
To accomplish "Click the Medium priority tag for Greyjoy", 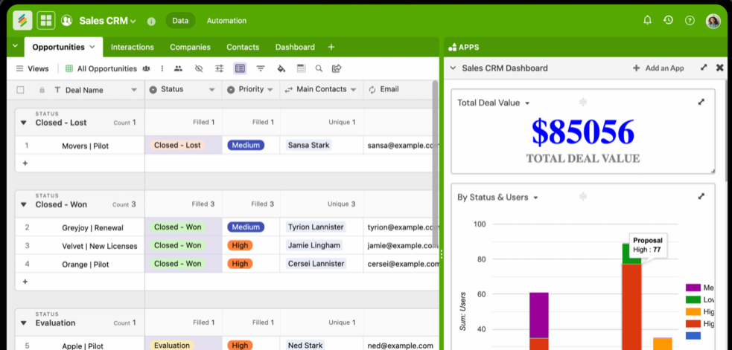I will [246, 227].
